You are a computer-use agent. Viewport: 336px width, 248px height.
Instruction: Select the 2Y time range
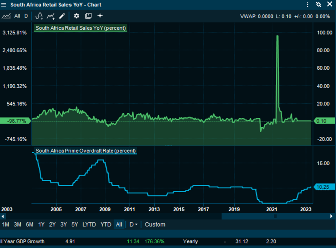(52, 224)
